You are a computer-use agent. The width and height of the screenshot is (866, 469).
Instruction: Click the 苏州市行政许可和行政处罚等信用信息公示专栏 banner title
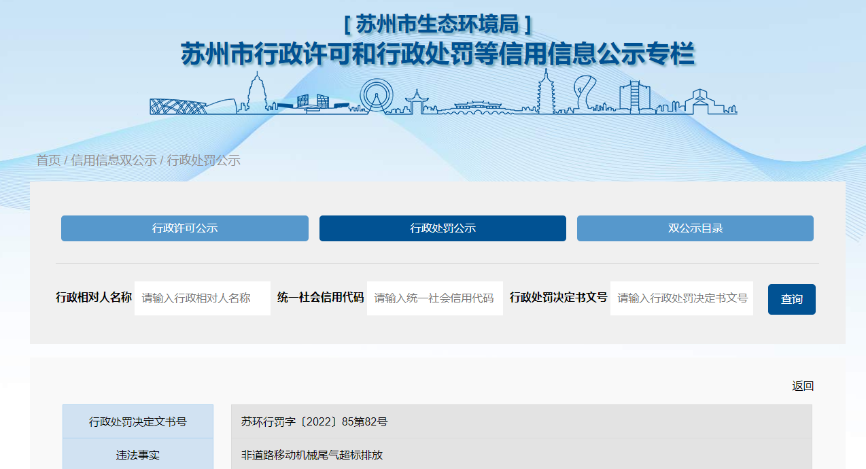pyautogui.click(x=438, y=54)
